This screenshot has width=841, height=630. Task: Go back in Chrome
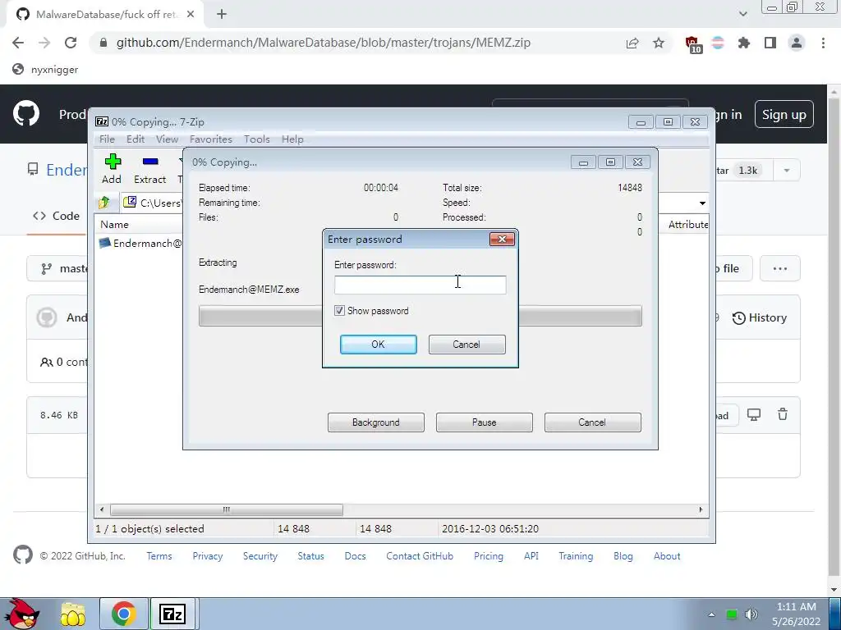tap(18, 43)
